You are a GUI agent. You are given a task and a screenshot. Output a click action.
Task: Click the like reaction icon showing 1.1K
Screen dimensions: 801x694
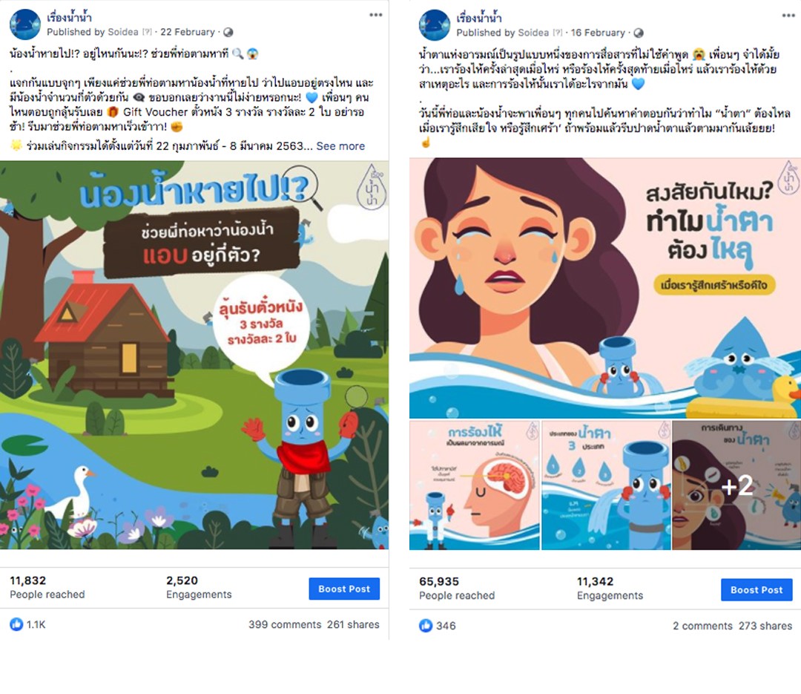tap(16, 624)
